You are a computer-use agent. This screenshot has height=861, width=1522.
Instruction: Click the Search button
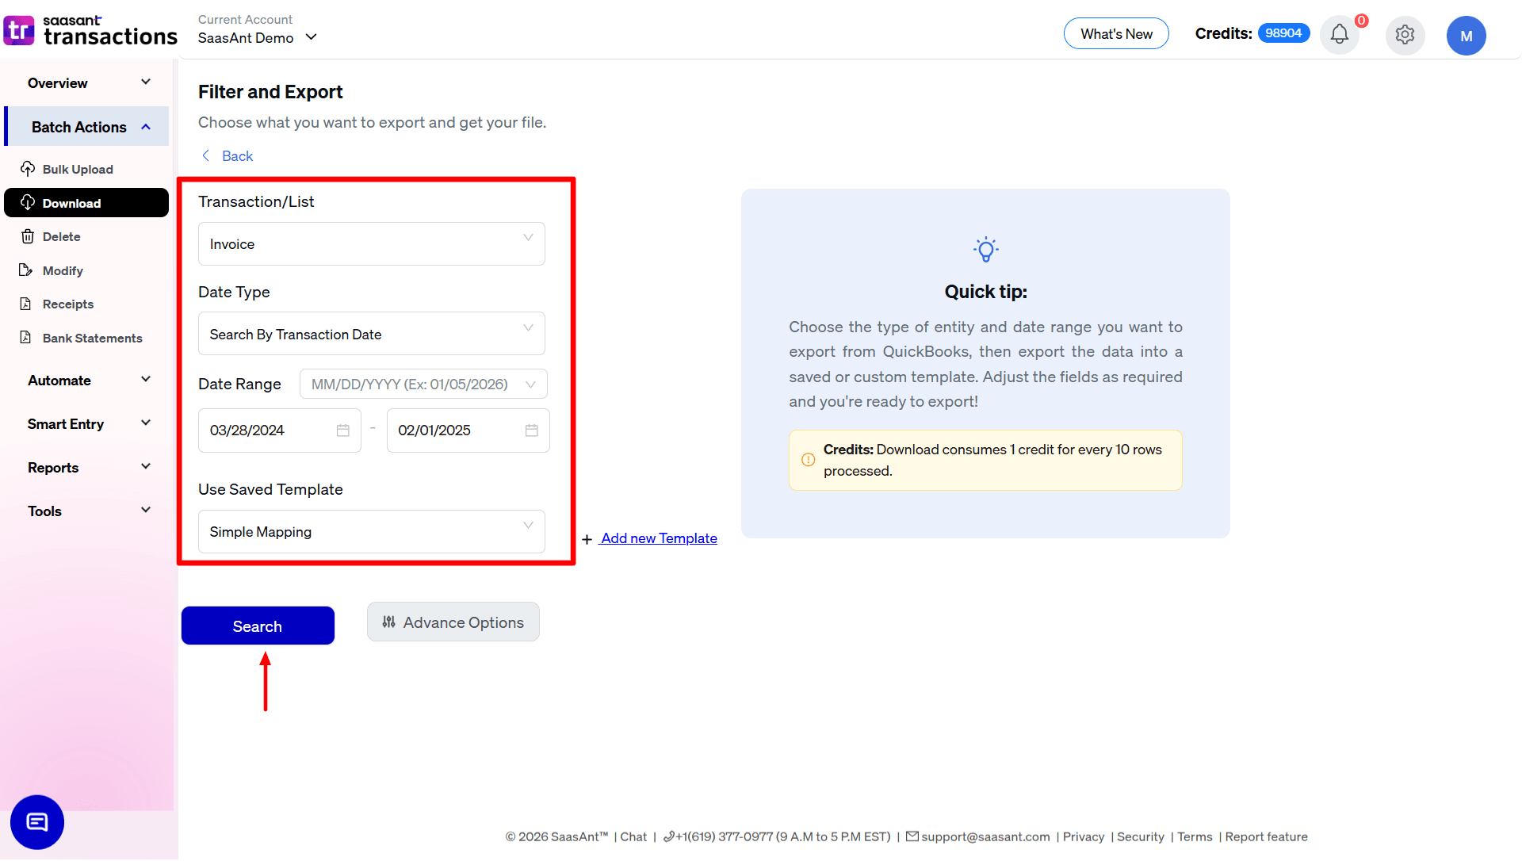[258, 626]
